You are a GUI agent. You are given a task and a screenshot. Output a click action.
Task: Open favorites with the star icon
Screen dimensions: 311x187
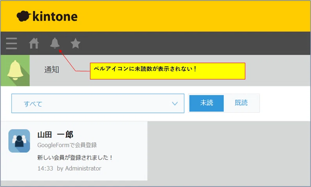pyautogui.click(x=76, y=43)
